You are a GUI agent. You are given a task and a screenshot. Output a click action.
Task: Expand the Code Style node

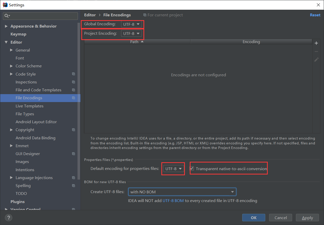(11, 74)
